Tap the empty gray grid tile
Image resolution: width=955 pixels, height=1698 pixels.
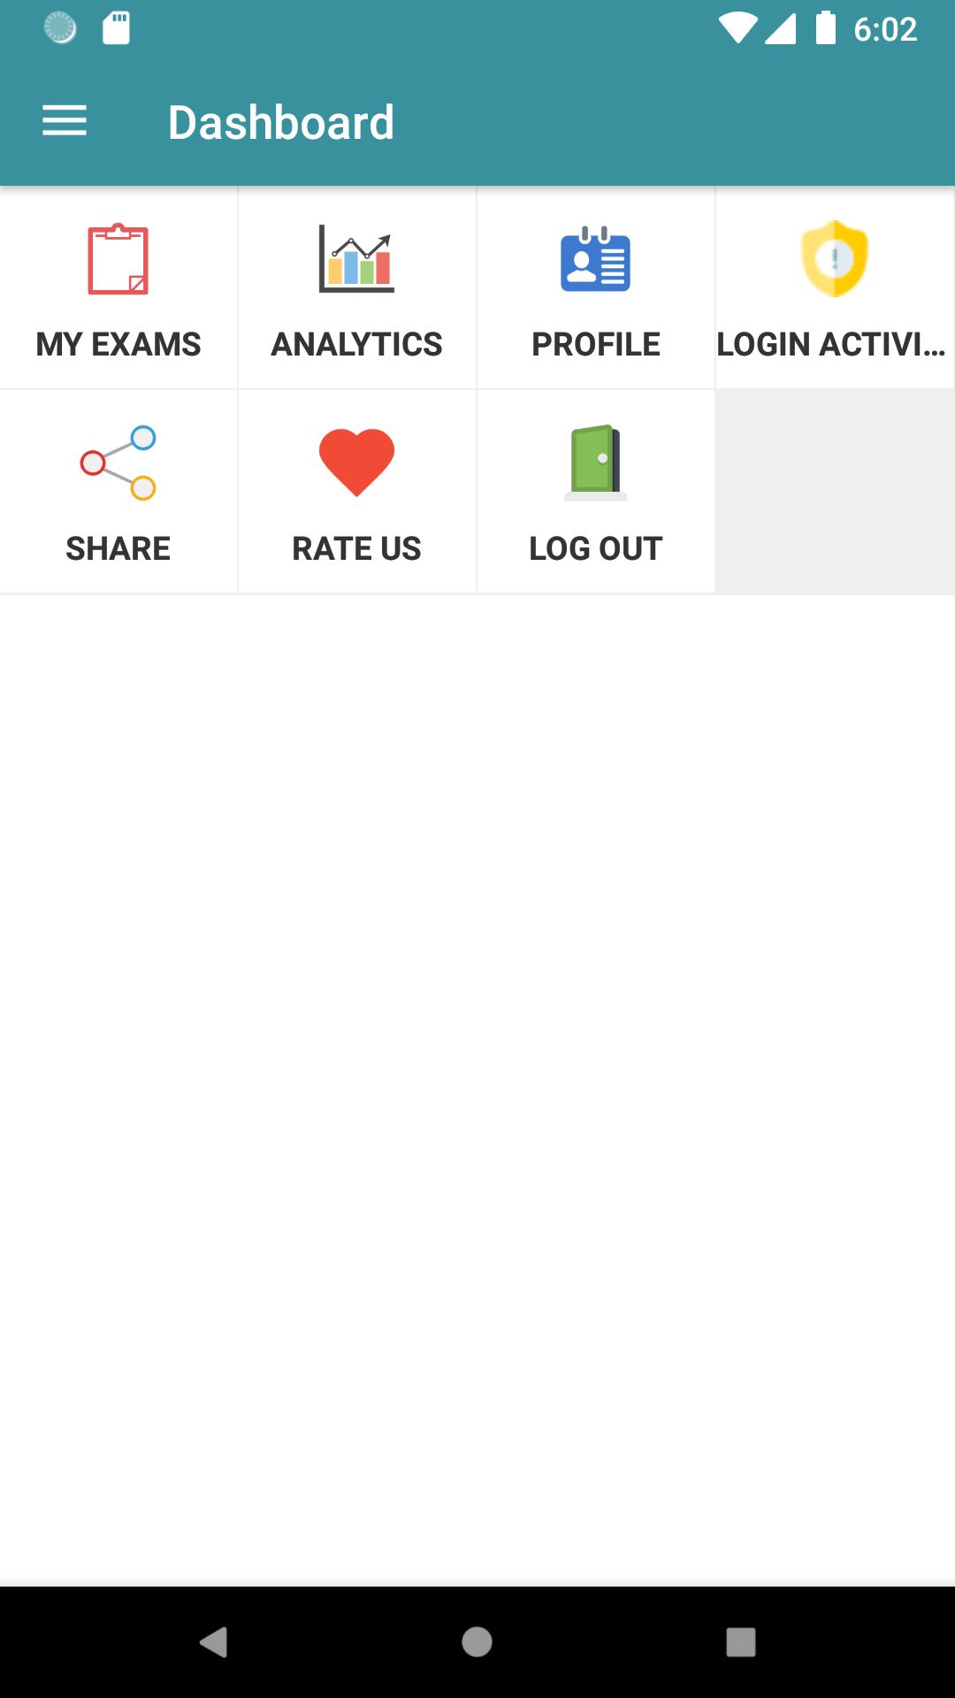(835, 492)
